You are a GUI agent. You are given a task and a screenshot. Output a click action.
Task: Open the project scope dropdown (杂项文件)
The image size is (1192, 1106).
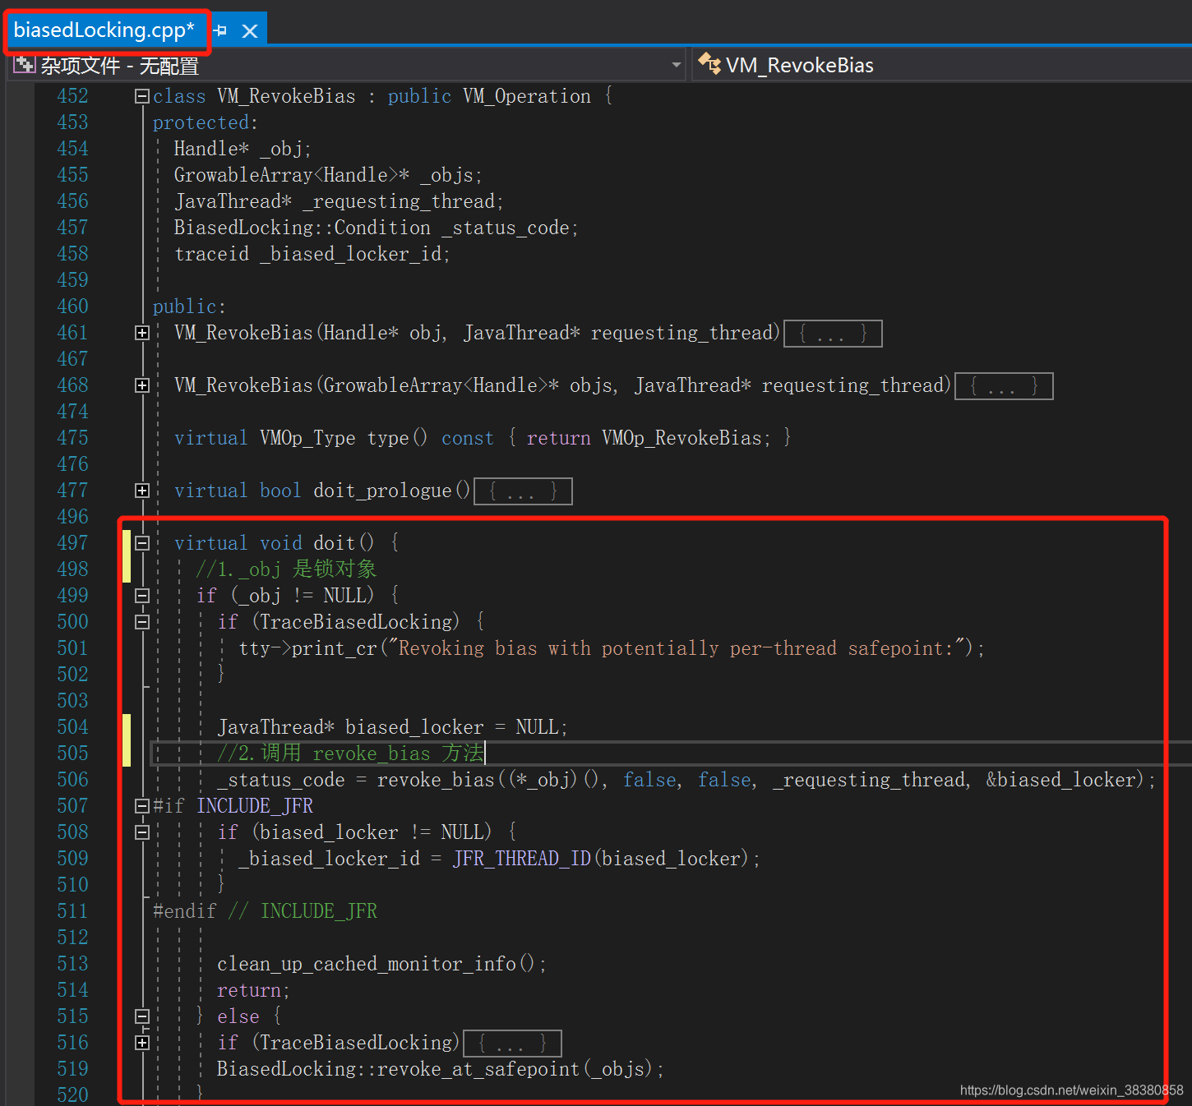(x=349, y=65)
